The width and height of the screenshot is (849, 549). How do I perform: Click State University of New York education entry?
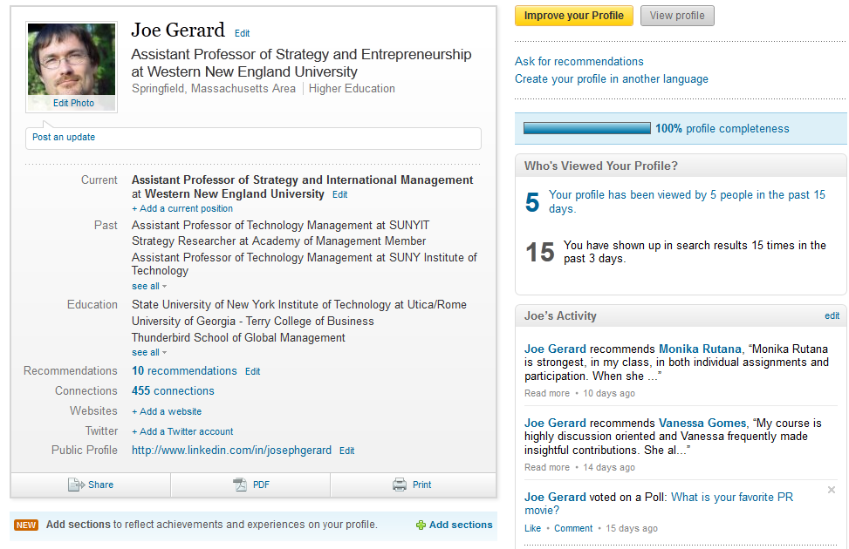(x=299, y=305)
